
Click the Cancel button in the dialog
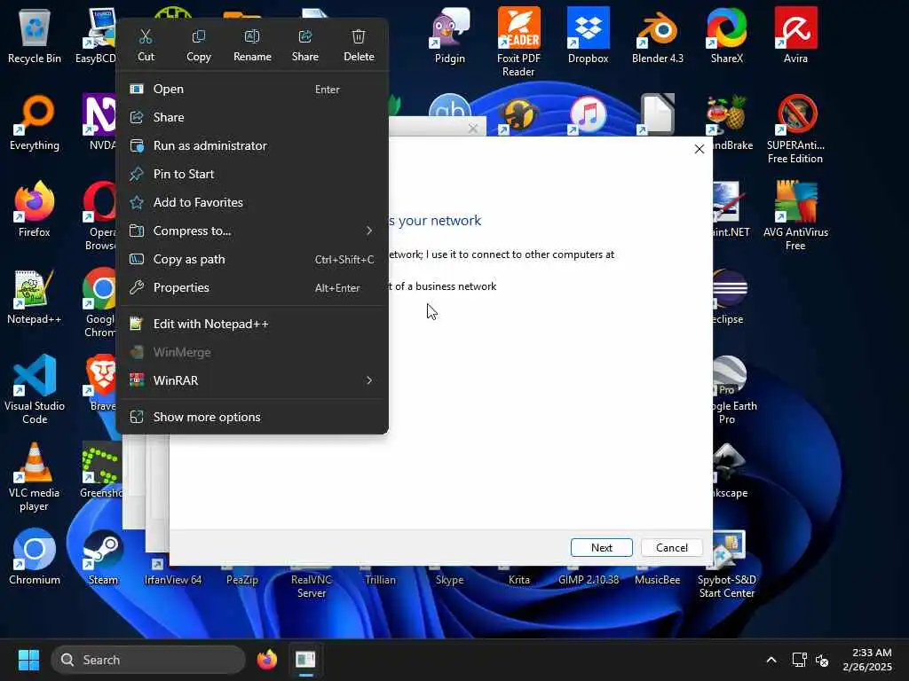[x=671, y=548]
